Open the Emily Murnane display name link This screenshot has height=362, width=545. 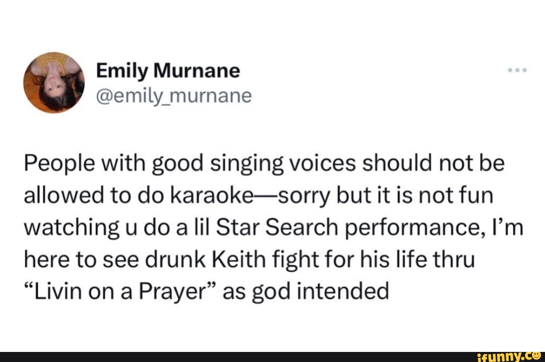click(169, 71)
